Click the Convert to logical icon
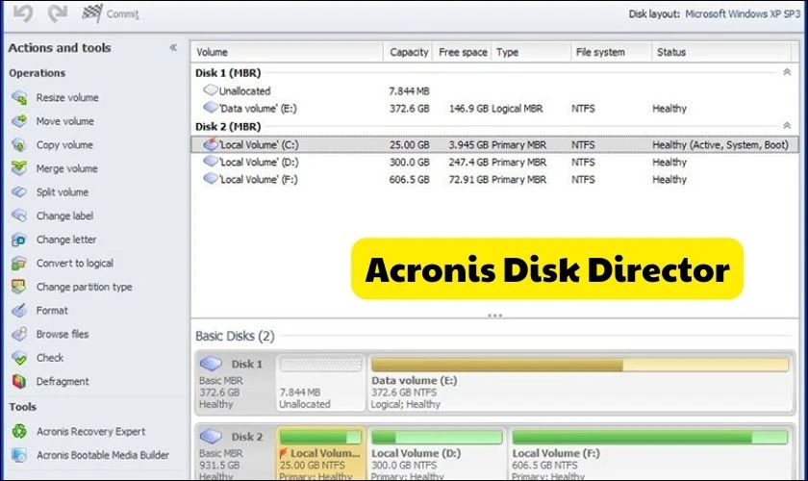Screen dimensions: 808x481 19,264
